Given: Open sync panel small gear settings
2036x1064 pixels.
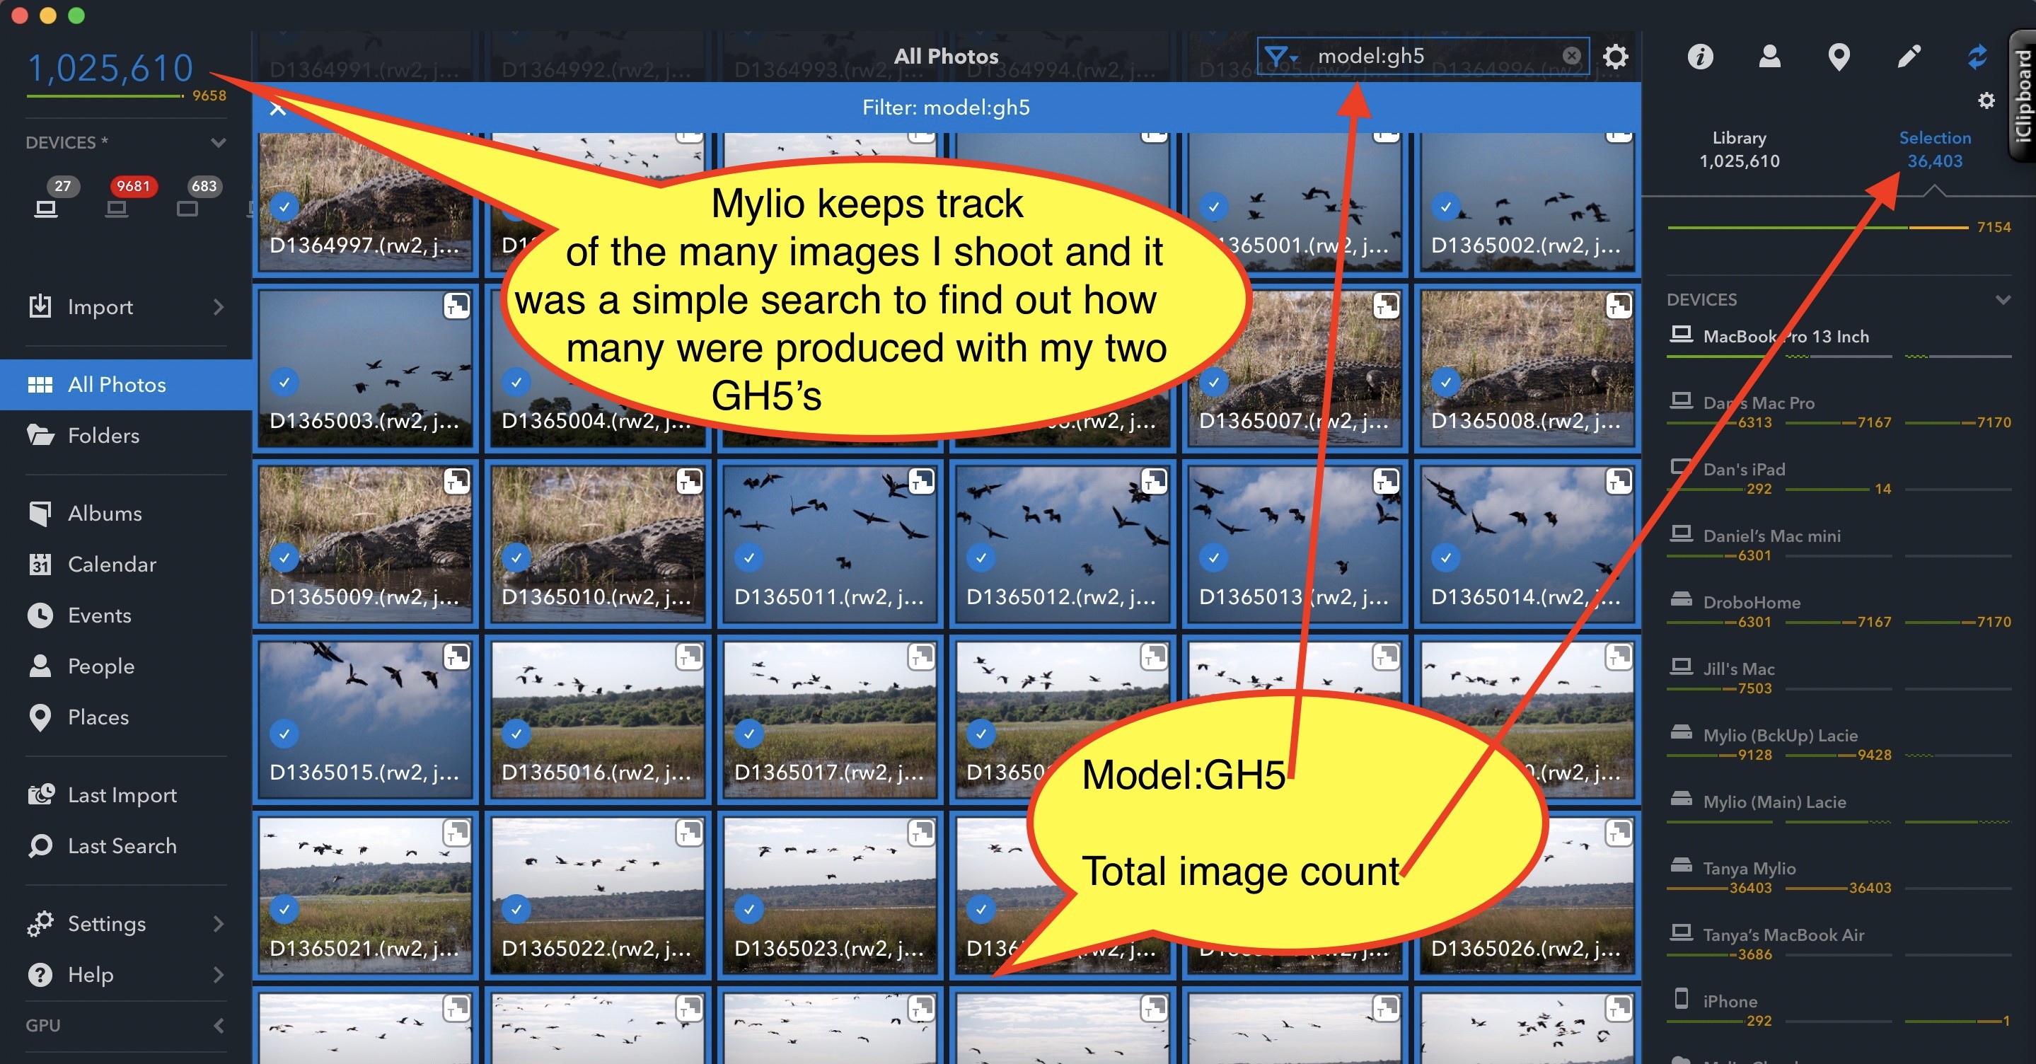Looking at the screenshot, I should point(1986,100).
